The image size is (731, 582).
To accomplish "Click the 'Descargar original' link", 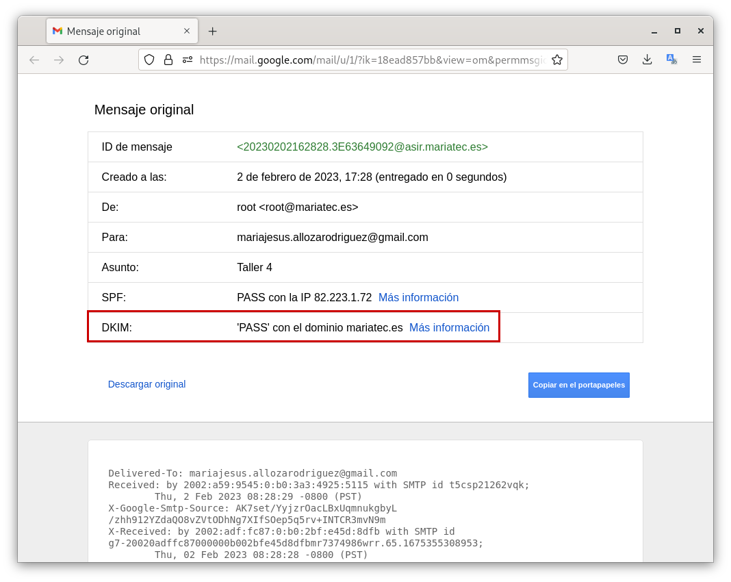I will [x=146, y=384].
